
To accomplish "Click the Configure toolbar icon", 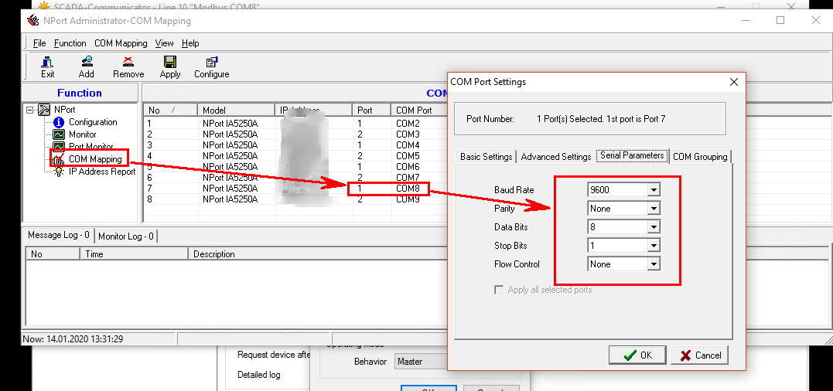I will click(x=211, y=67).
